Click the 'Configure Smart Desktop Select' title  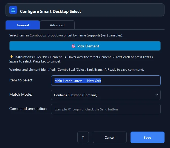(x=50, y=12)
